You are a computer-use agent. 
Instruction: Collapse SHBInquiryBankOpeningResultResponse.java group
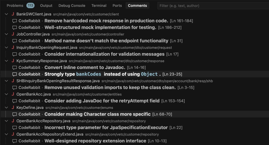(6, 81)
